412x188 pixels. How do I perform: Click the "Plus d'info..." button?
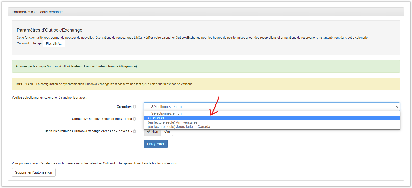click(54, 44)
